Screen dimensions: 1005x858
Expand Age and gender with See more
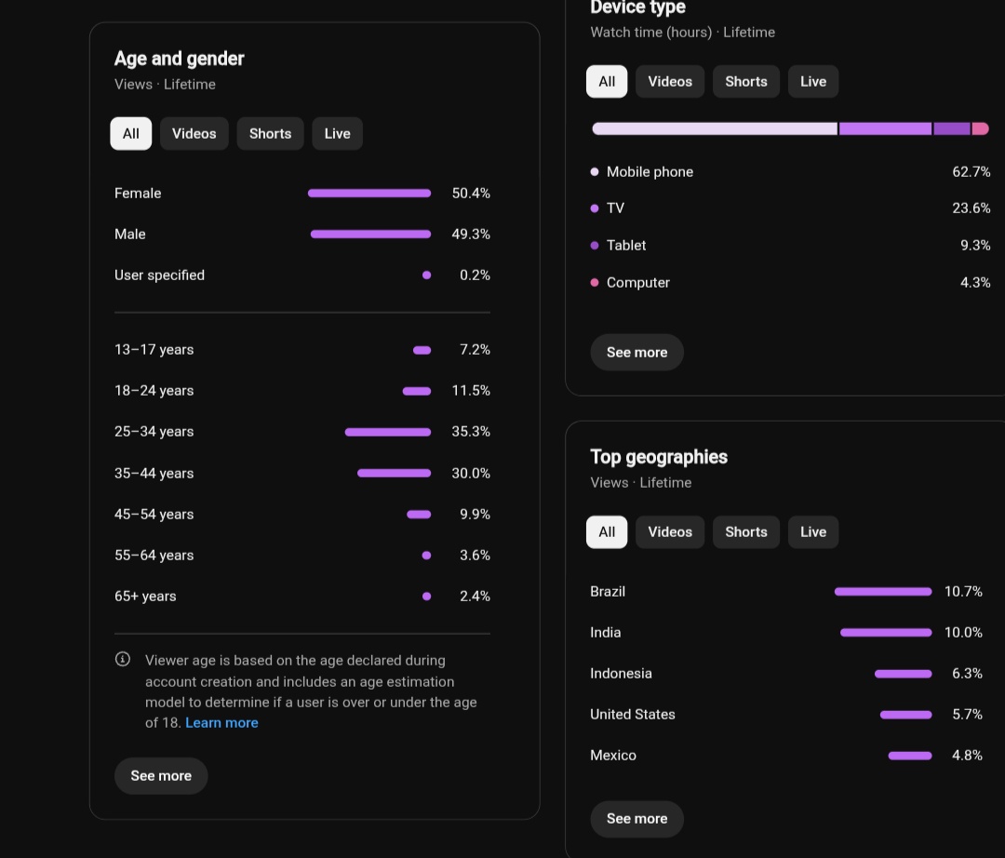tap(161, 776)
